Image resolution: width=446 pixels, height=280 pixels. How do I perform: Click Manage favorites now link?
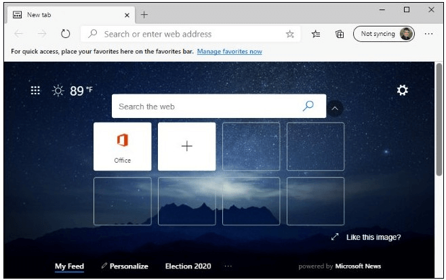coord(229,52)
